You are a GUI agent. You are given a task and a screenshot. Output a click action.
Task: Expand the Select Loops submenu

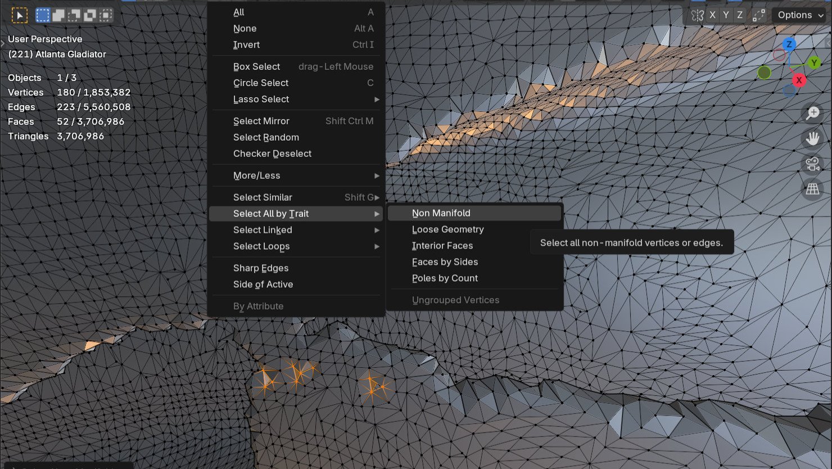pyautogui.click(x=261, y=246)
